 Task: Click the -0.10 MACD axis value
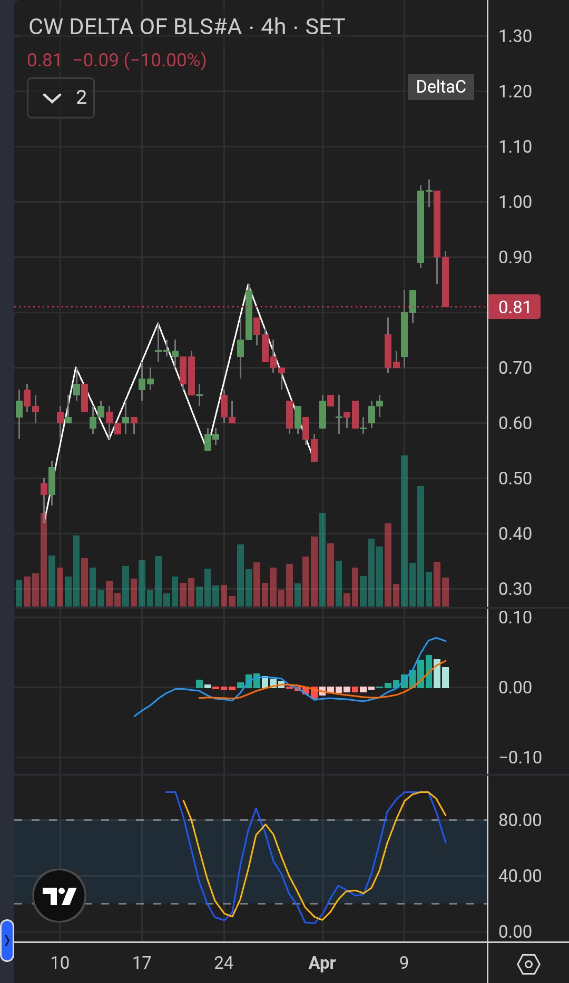coord(521,758)
